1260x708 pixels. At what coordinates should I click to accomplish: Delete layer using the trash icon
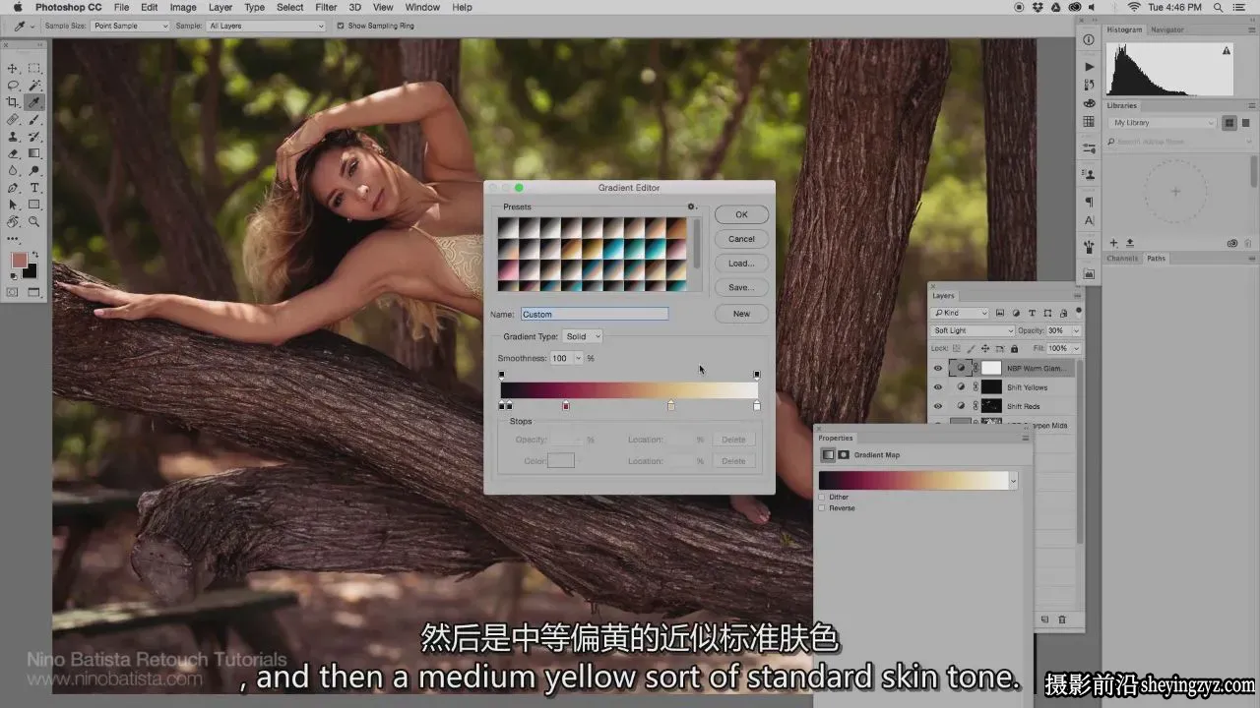(x=1061, y=619)
